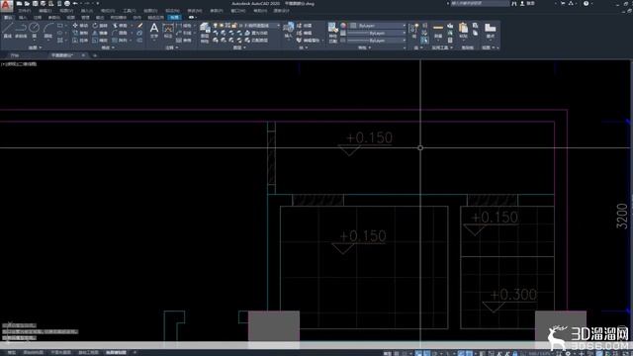633x356 pixels.
Task: Switch to the 默认 (Home) ribbon tab
Action: point(8,18)
